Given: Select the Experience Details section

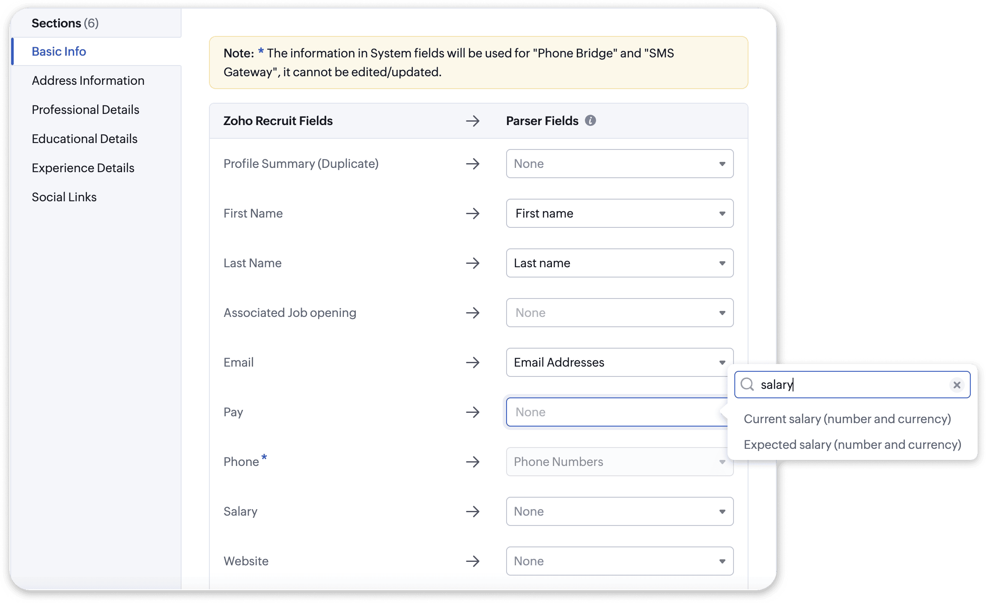Looking at the screenshot, I should click(83, 168).
